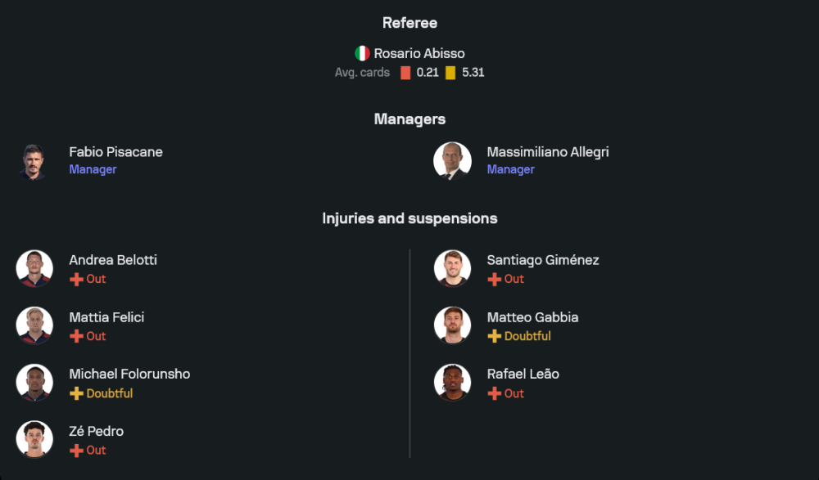
Task: Click Zé Pedro's red out icon
Action: [76, 451]
